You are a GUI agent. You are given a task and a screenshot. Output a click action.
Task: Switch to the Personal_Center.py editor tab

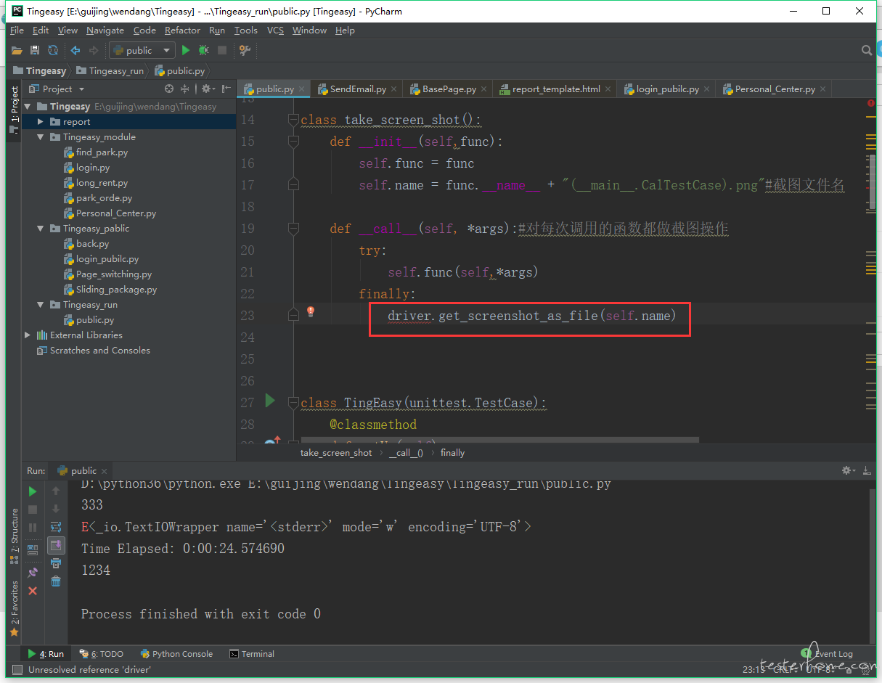[x=775, y=89]
